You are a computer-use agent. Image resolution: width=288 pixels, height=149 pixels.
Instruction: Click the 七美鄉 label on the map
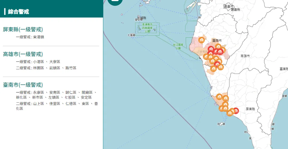point(131,35)
